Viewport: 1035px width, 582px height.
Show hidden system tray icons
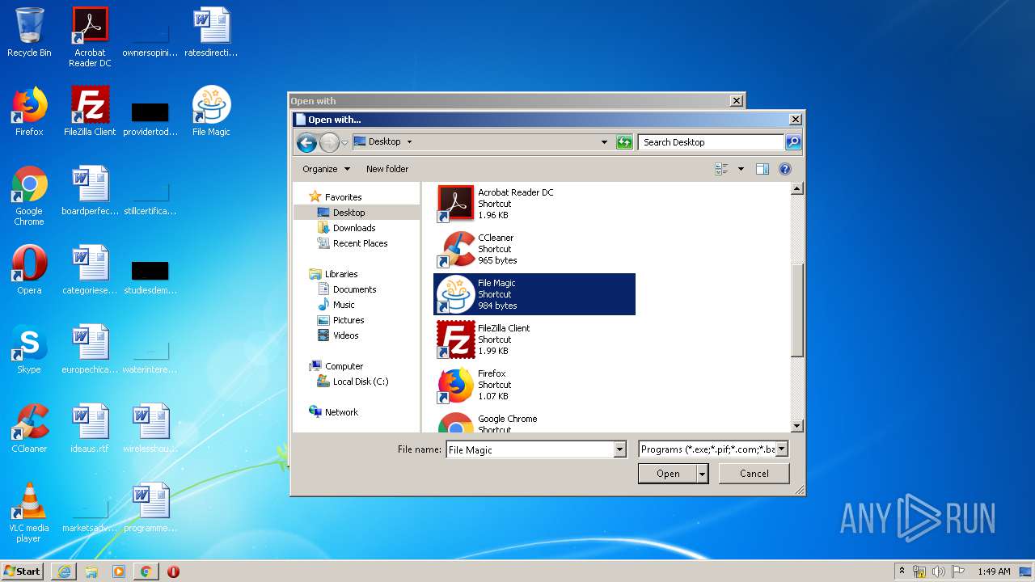(902, 571)
